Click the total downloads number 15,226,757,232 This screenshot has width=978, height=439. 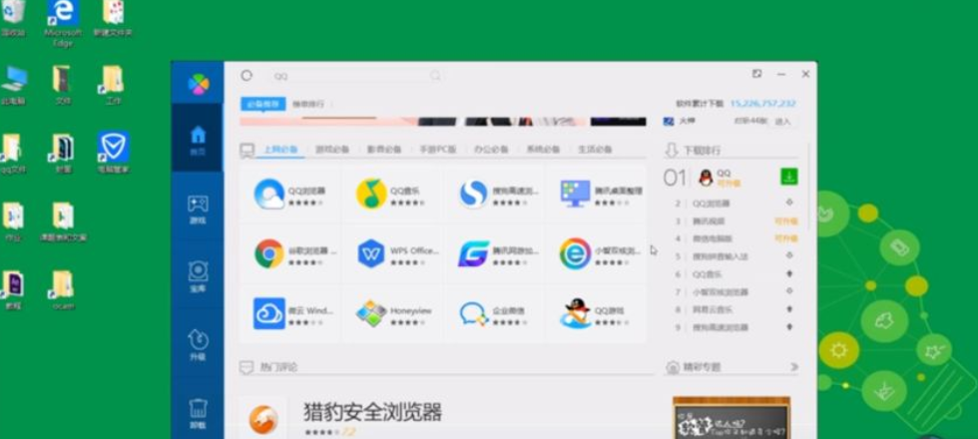coord(762,104)
